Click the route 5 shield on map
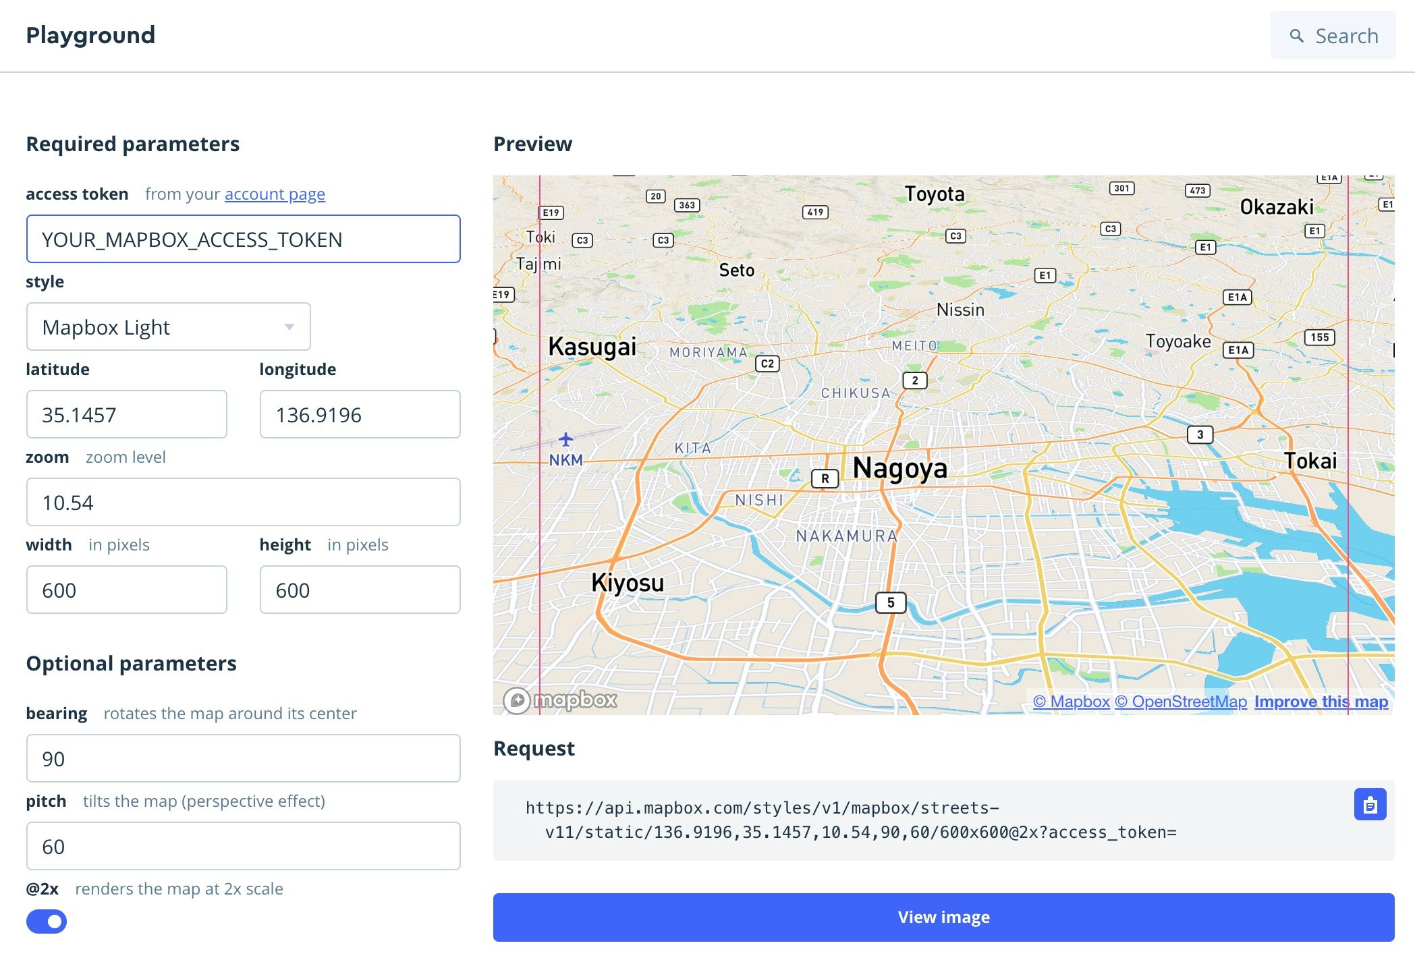Image resolution: width=1415 pixels, height=964 pixels. point(891,602)
